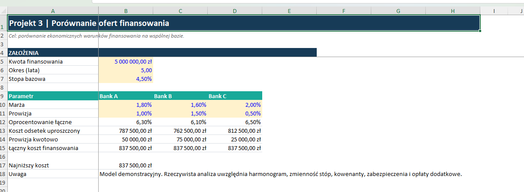Click the "Łączny koszt finansowania" row label
This screenshot has height=192, width=524.
pos(53,148)
